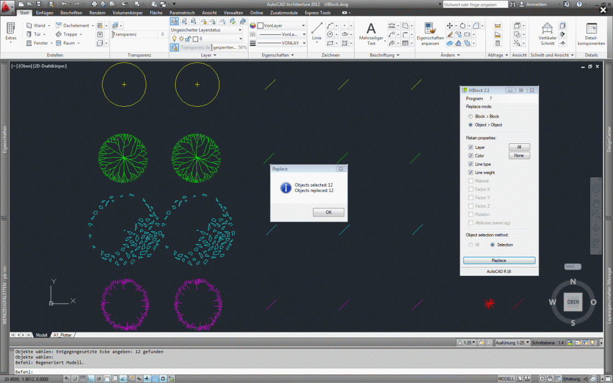Open the Layer properties manager icon
This screenshot has height=383, width=613.
[x=175, y=21]
